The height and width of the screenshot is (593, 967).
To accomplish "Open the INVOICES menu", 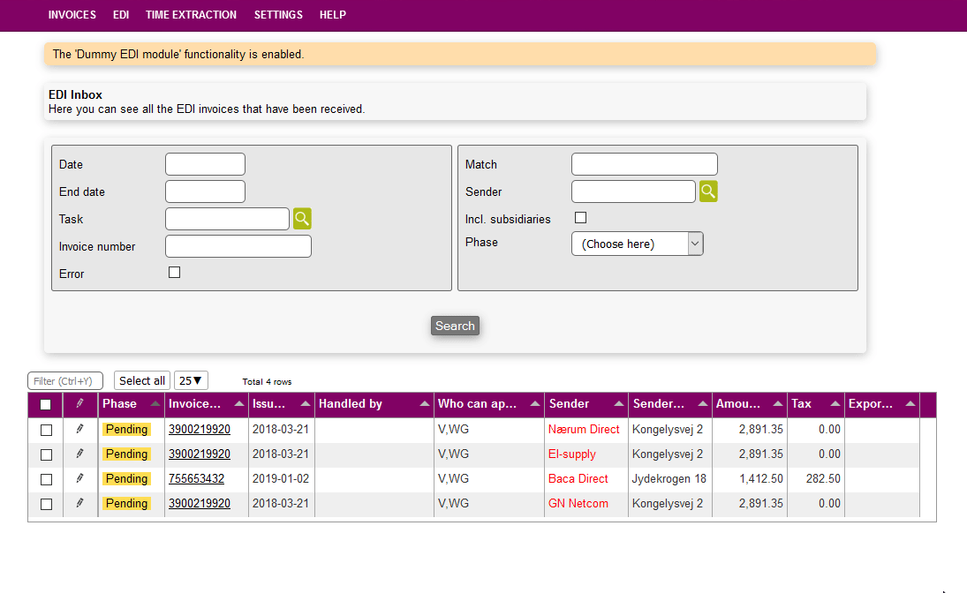I will click(x=72, y=15).
